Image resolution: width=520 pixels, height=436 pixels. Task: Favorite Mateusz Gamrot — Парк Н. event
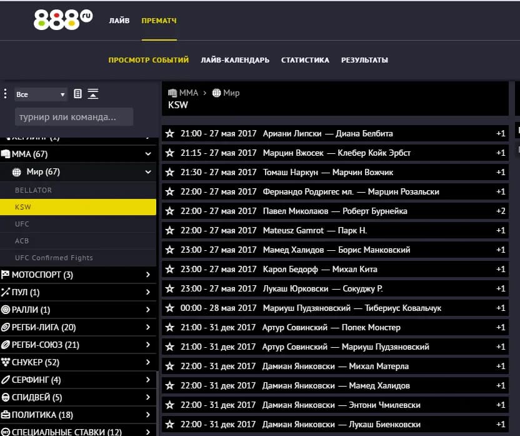[170, 230]
